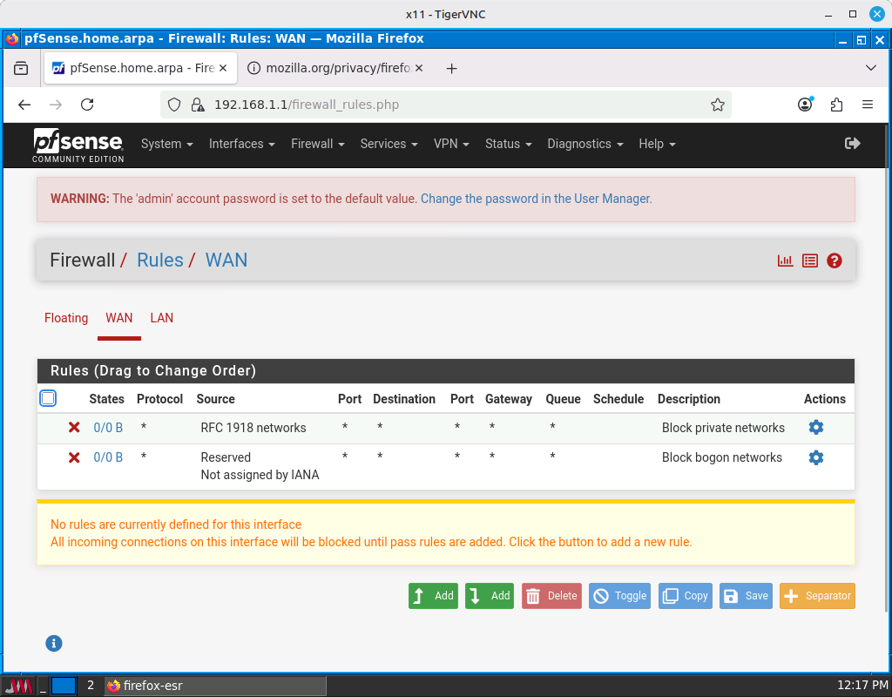
Task: Reload the page with the refresh icon
Action: pos(87,105)
